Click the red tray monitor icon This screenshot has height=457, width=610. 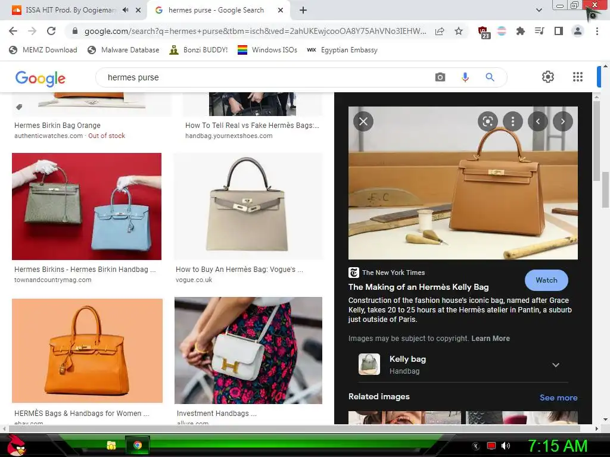coord(491,446)
